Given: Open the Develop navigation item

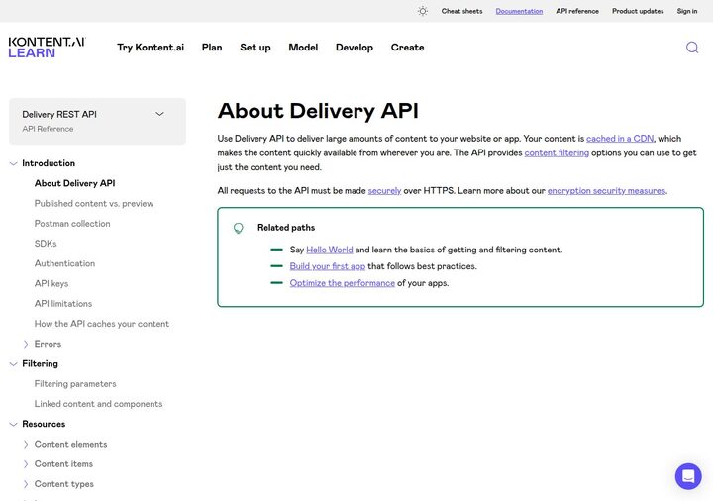Looking at the screenshot, I should click(x=355, y=48).
